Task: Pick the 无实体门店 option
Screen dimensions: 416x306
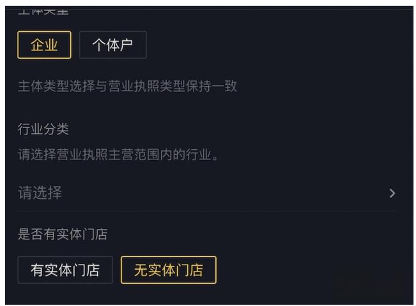Action: click(x=168, y=270)
